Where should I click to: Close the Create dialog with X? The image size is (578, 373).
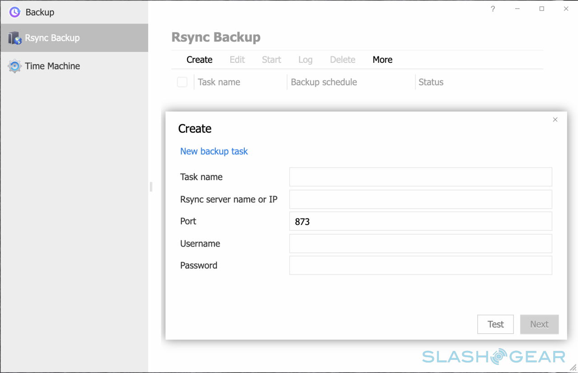coord(555,120)
